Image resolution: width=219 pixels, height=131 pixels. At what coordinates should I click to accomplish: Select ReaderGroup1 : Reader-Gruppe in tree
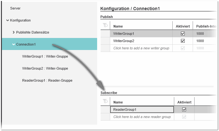tap(47, 80)
